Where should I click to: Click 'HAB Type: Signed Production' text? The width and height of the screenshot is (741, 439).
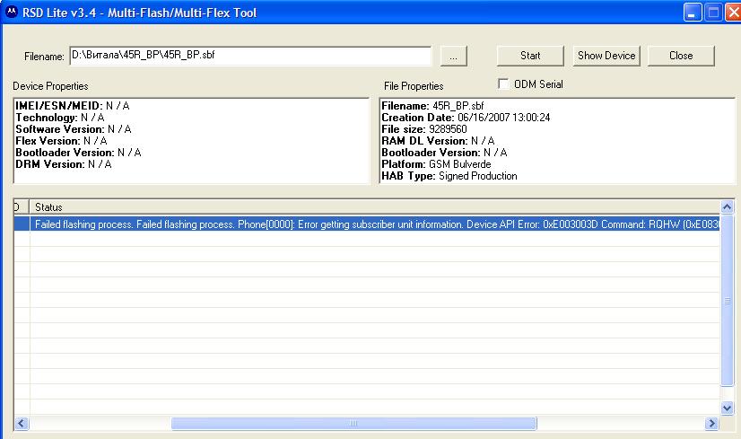point(449,176)
